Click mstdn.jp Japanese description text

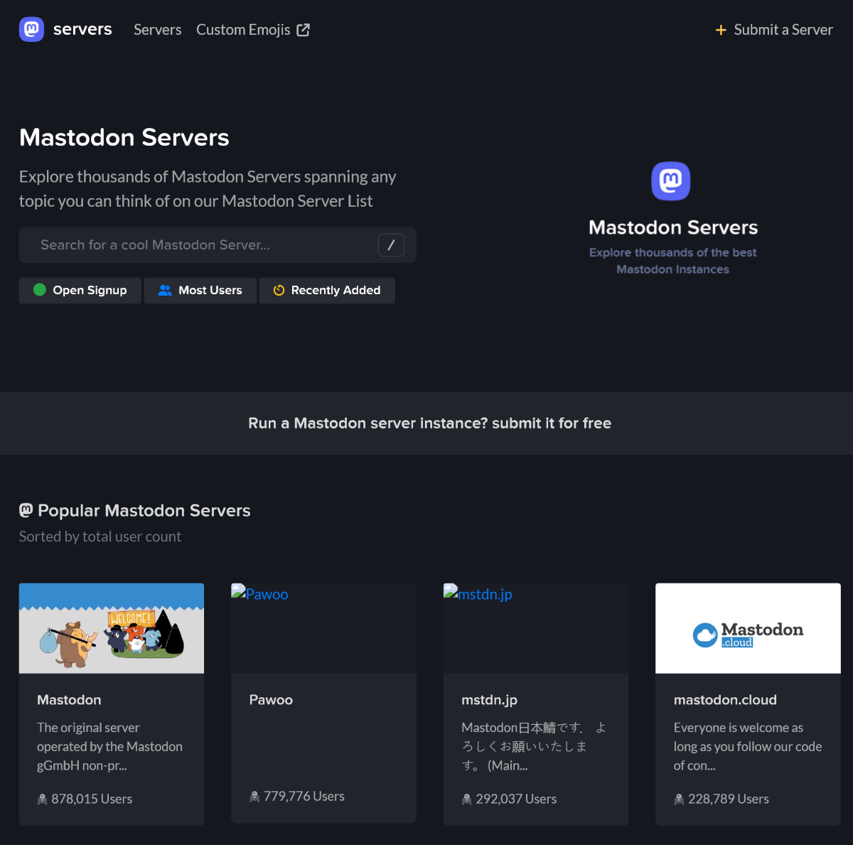point(534,746)
